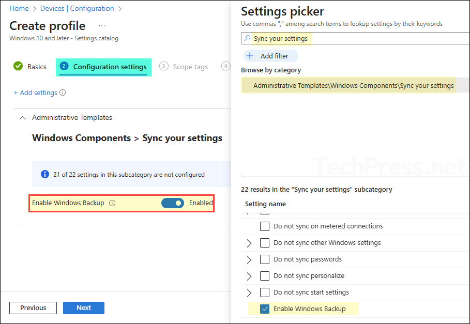Check Do not sync personalize
This screenshot has height=324, width=470.
265,276
